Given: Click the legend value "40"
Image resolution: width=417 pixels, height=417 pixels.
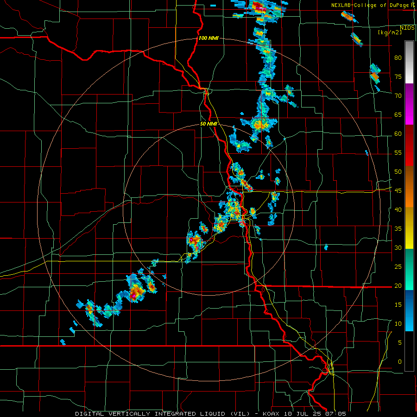Looking at the screenshot, I should 398,210.
